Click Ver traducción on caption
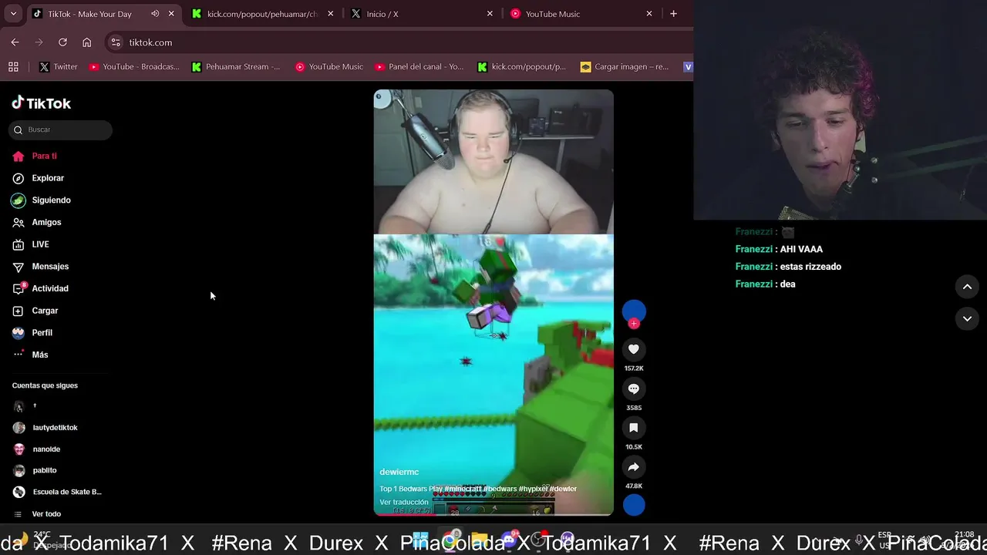This screenshot has width=987, height=555. (404, 503)
